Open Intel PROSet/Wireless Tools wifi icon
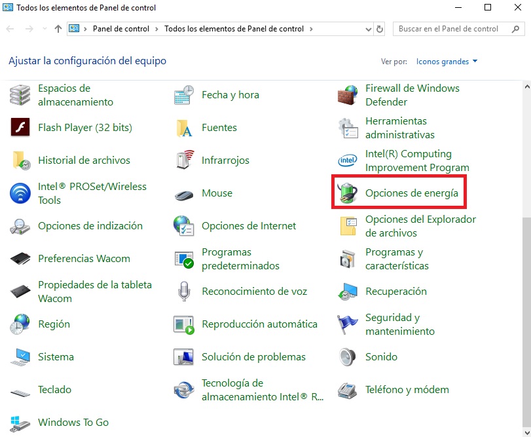 [x=20, y=193]
